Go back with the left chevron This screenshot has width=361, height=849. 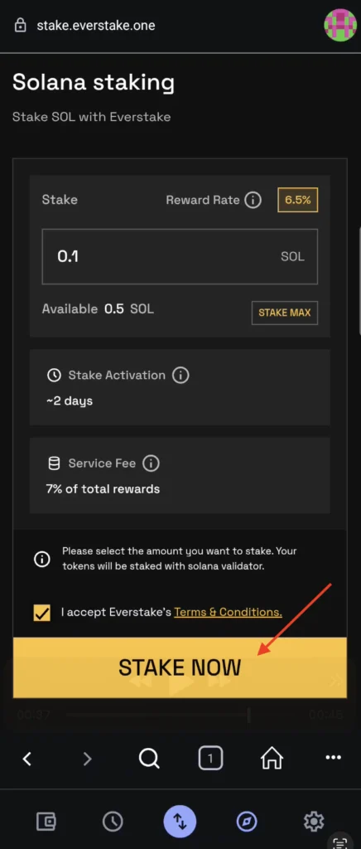[26, 759]
